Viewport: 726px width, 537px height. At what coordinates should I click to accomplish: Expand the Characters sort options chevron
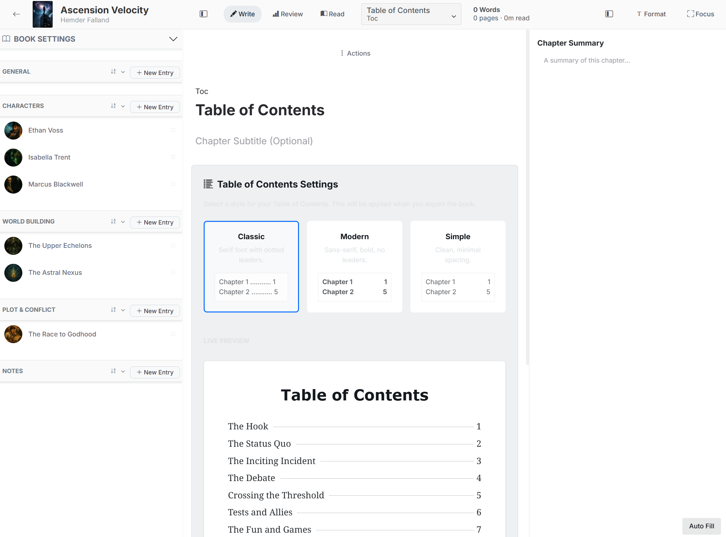point(123,106)
